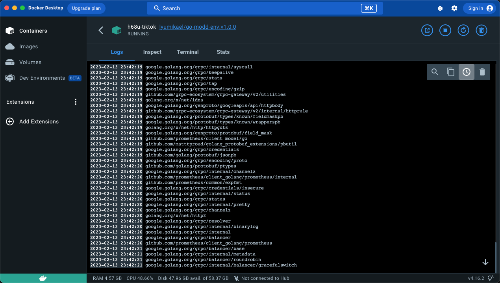Click log line github.com/prometheus/client_model/go

coord(196,138)
